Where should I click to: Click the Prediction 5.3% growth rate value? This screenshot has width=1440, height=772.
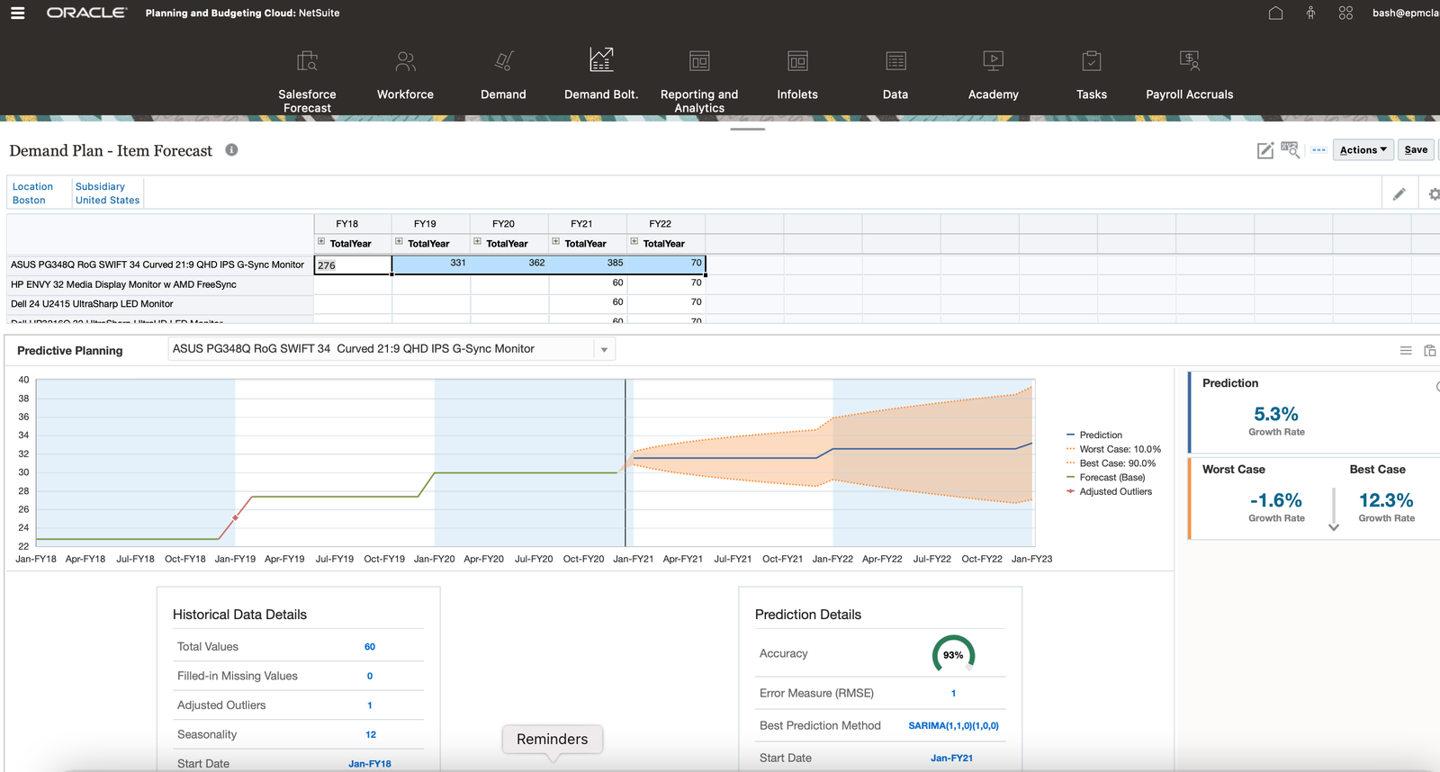(x=1276, y=415)
